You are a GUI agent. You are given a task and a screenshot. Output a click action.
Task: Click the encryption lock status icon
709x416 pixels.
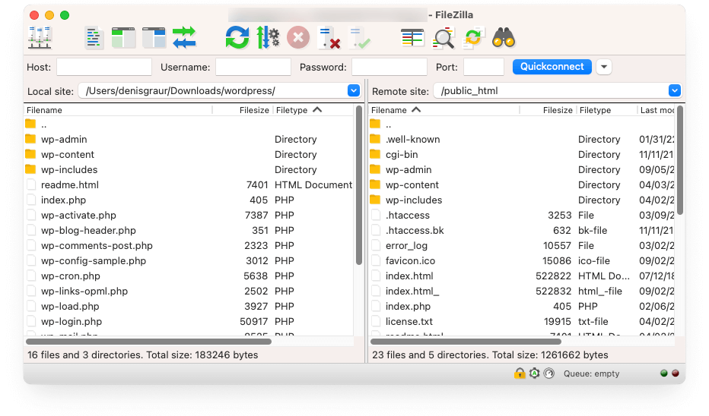[520, 373]
